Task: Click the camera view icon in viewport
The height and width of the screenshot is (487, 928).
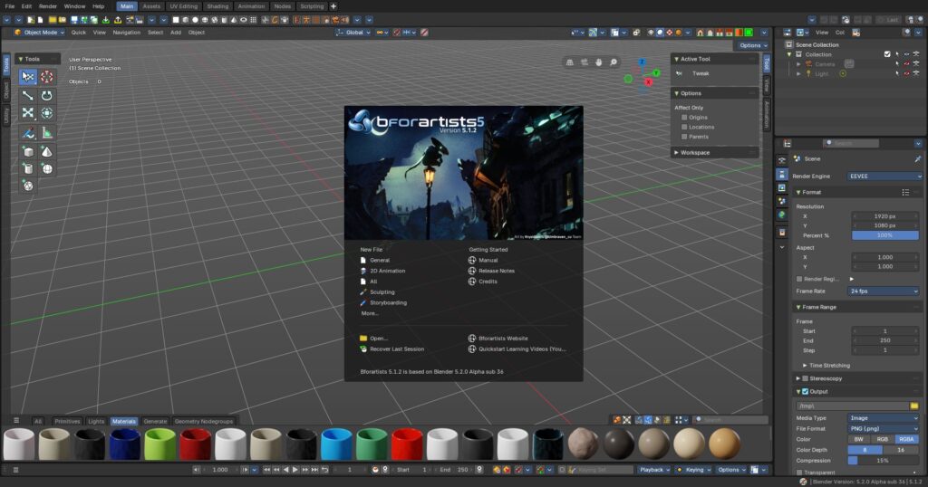Action: point(585,62)
